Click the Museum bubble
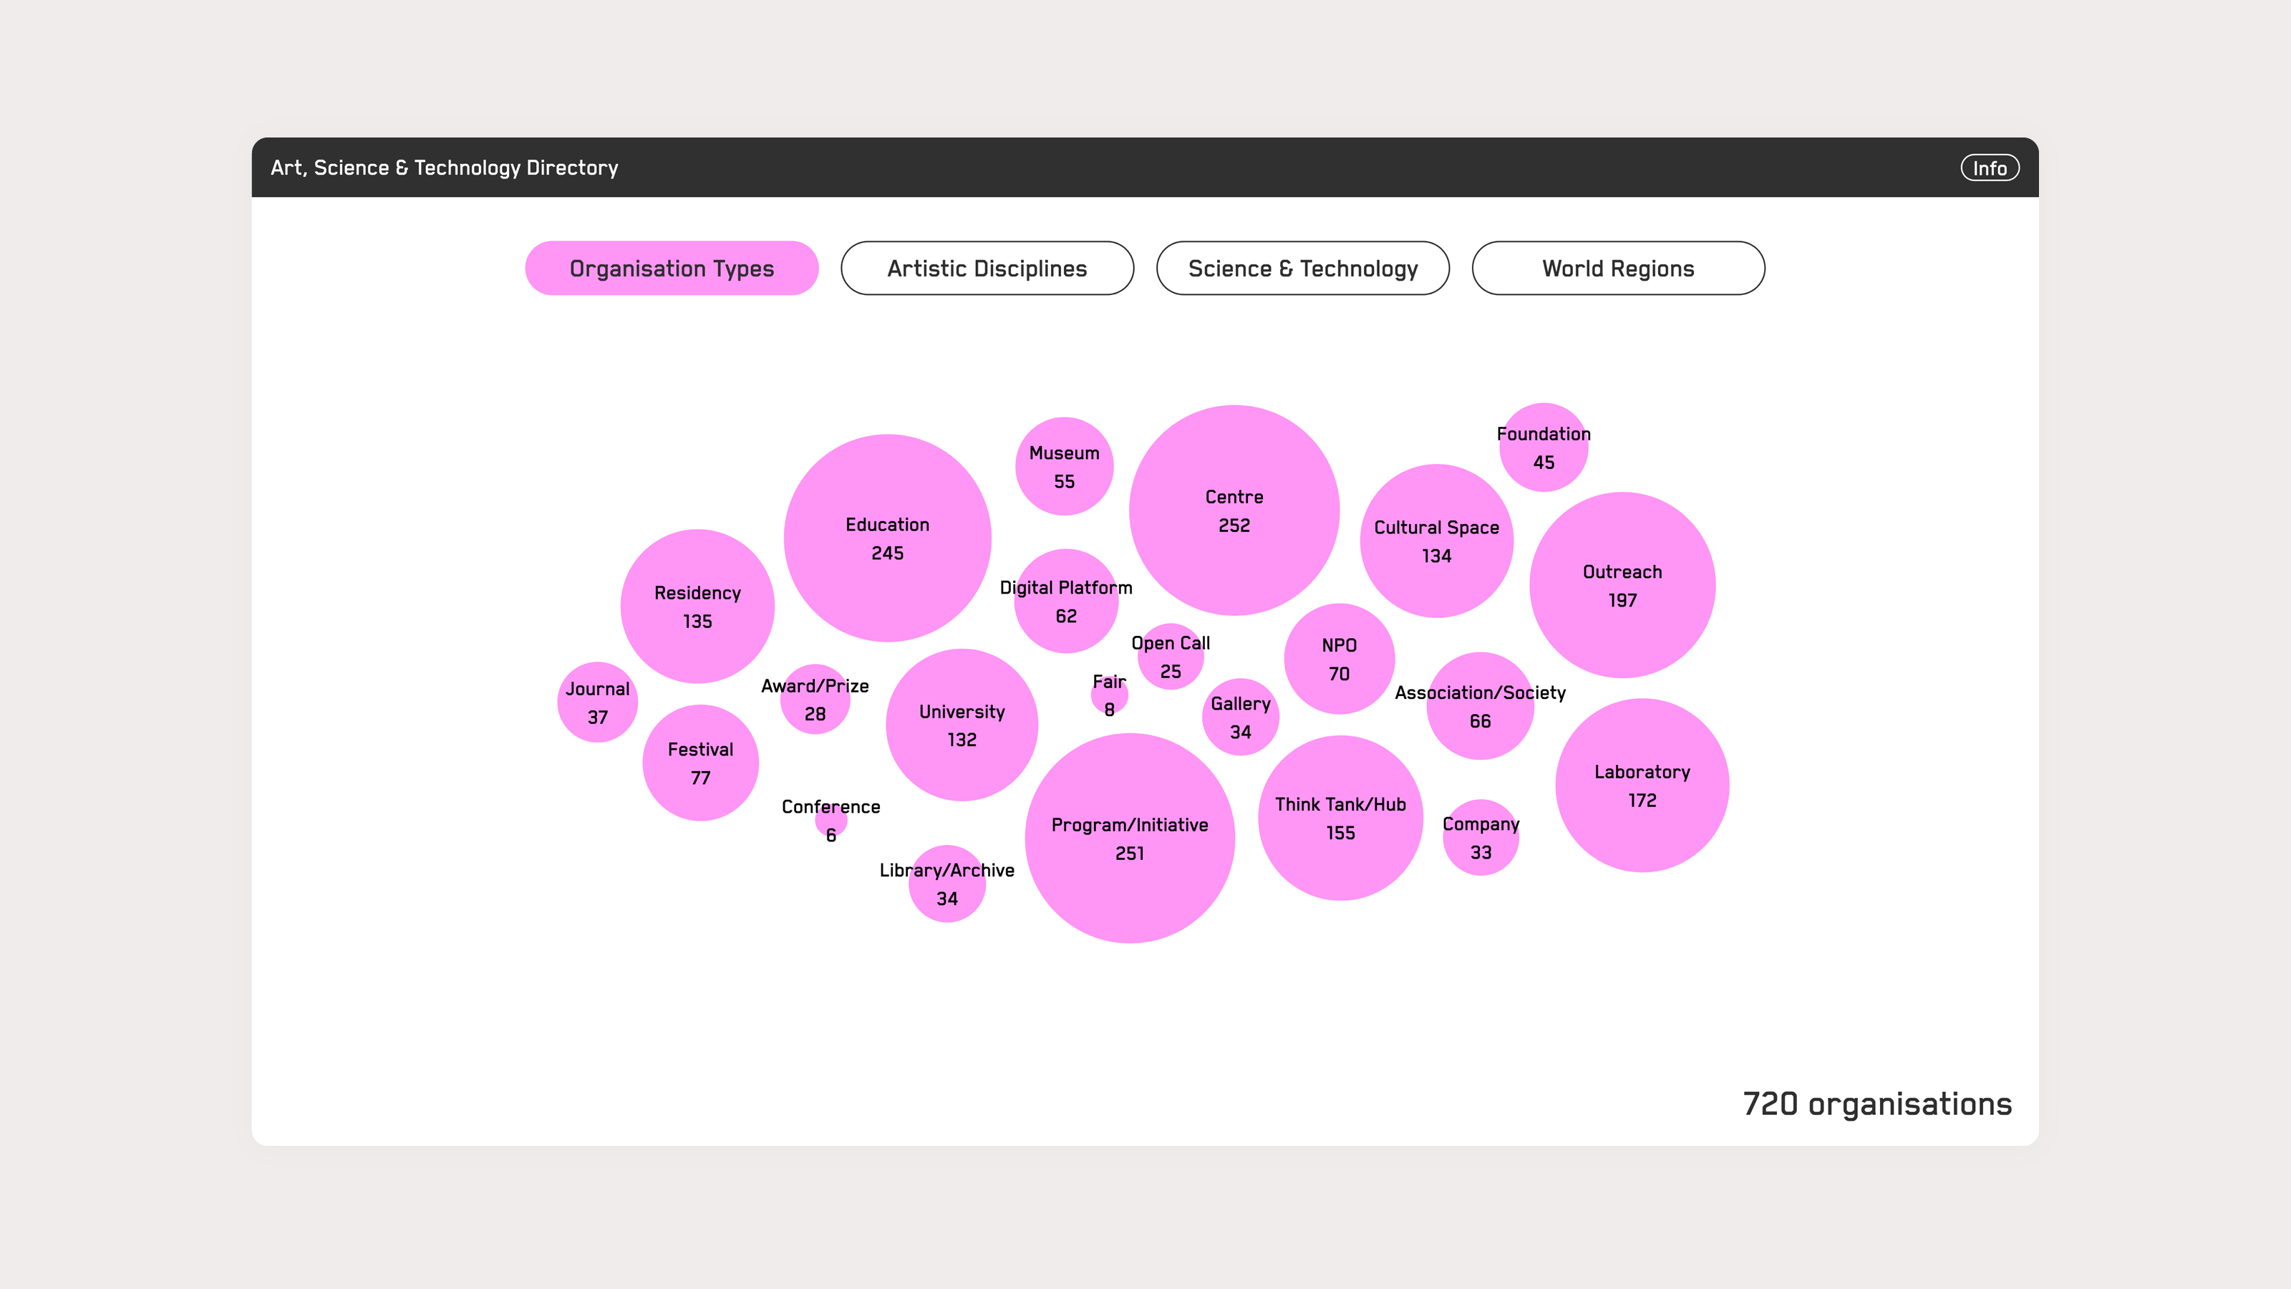 tap(1064, 466)
